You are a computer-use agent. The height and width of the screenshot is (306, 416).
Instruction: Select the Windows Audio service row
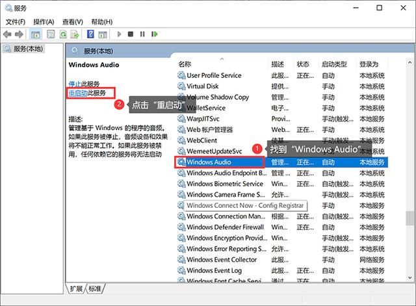[x=213, y=162]
